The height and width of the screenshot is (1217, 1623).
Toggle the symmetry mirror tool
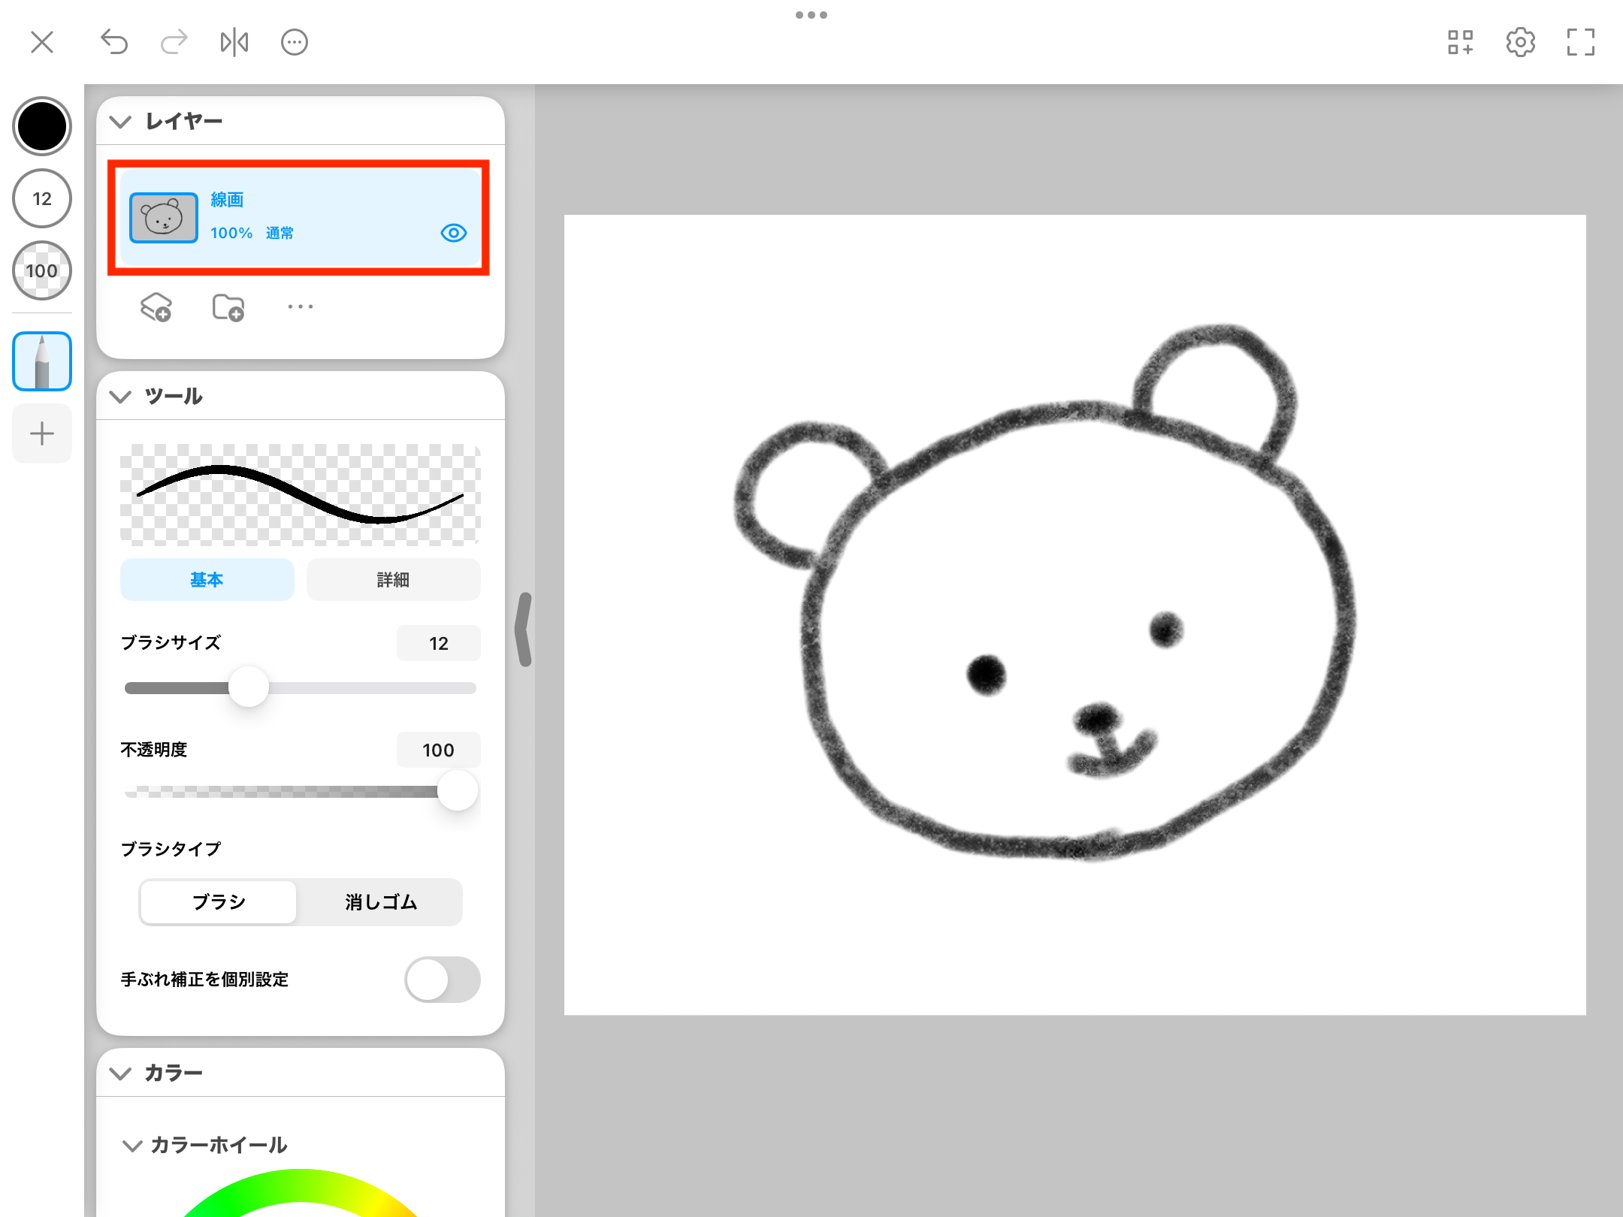(234, 42)
